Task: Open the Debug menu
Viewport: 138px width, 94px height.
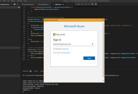Action: click(x=13, y=1)
